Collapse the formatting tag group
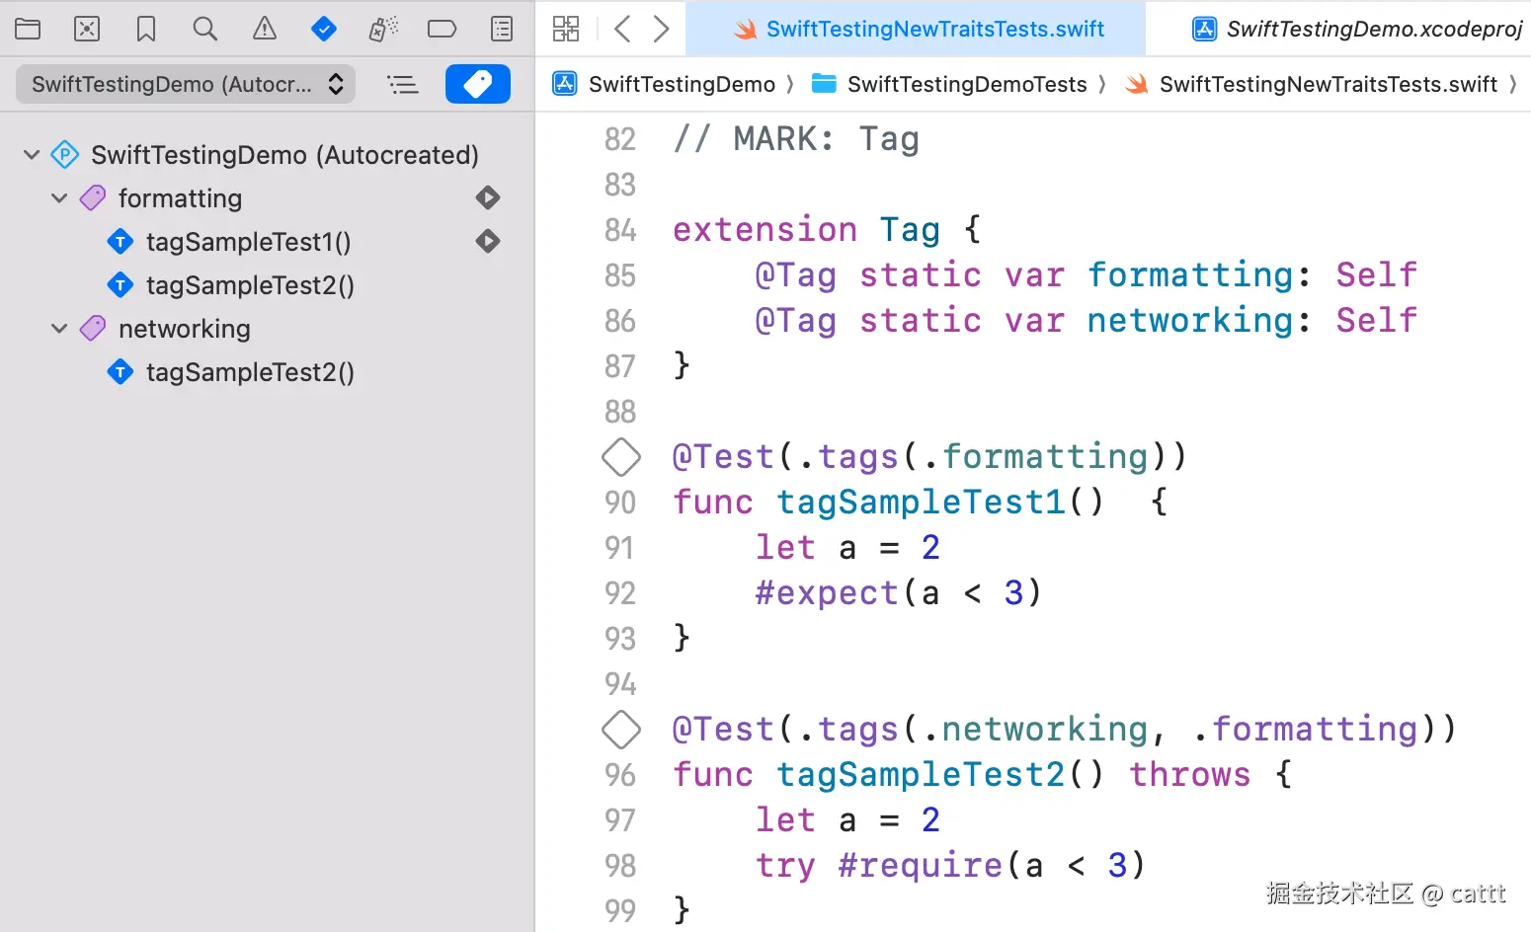Viewport: 1531px width, 932px height. [x=59, y=198]
